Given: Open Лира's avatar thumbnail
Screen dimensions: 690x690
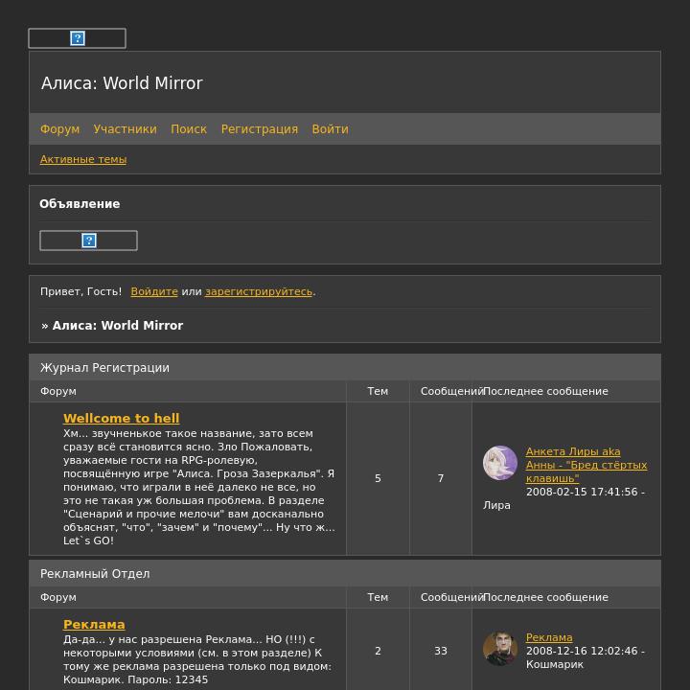Looking at the screenshot, I should (x=500, y=463).
